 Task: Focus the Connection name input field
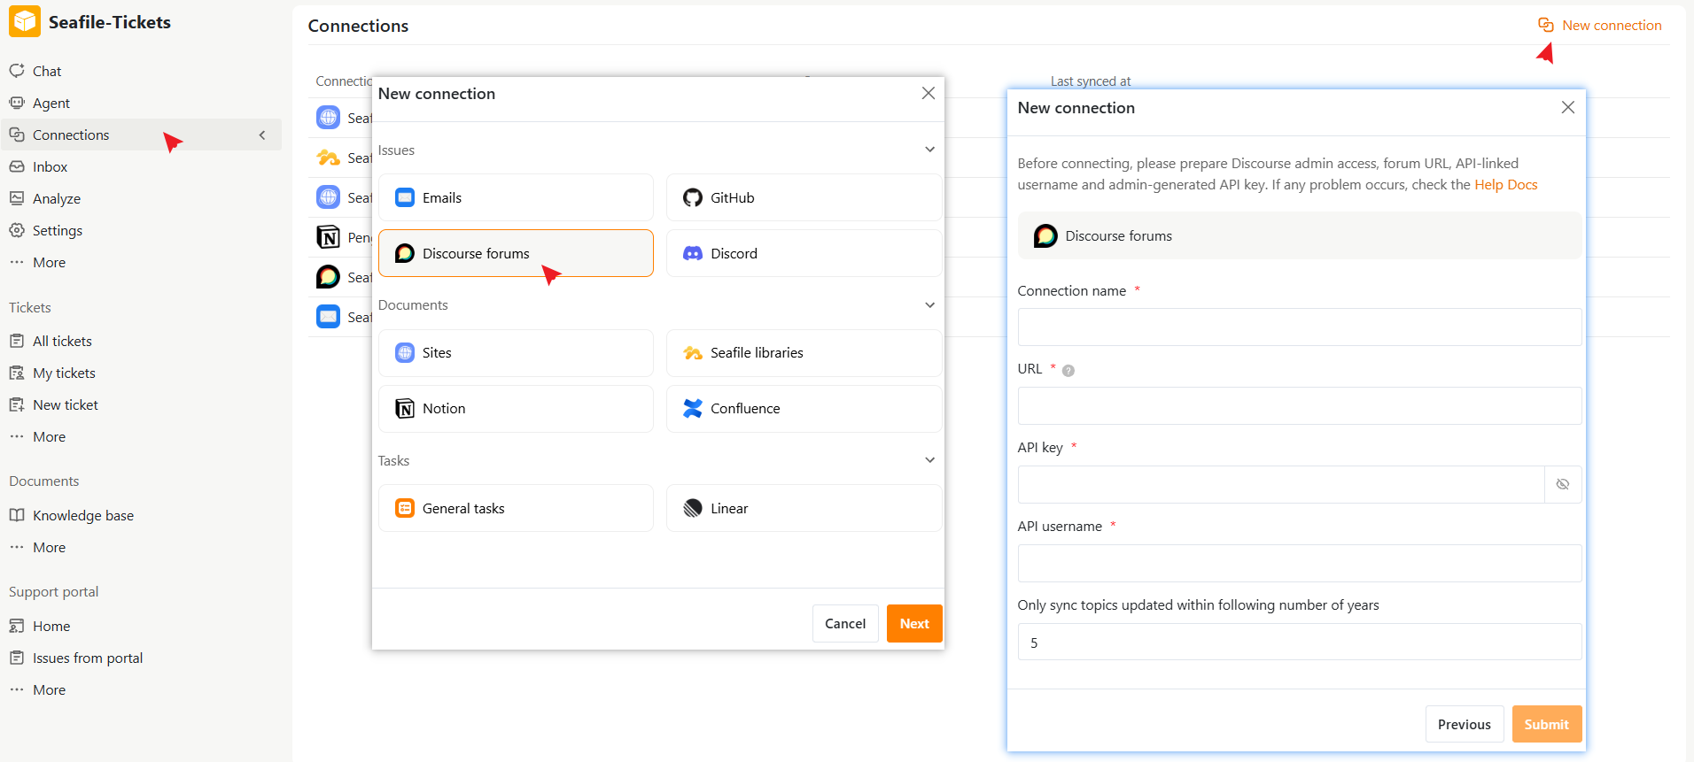pyautogui.click(x=1300, y=327)
